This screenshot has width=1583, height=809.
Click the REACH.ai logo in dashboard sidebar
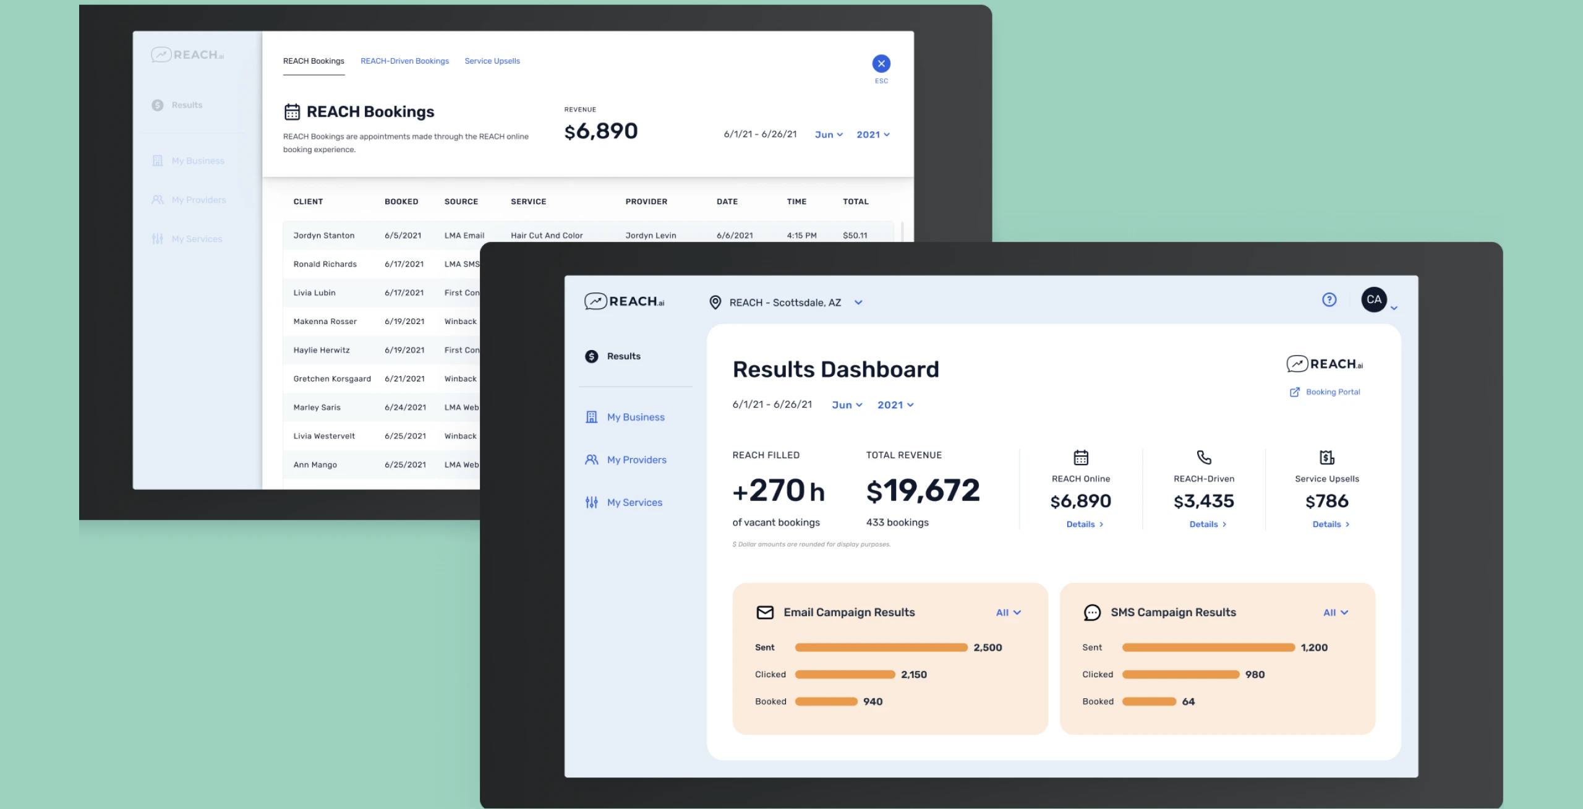tap(625, 301)
